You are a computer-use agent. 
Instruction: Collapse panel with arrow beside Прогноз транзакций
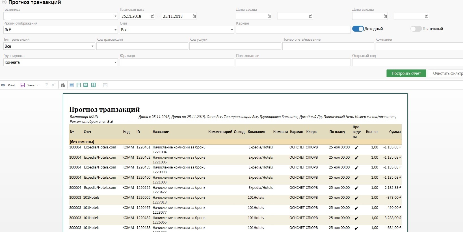4,2
